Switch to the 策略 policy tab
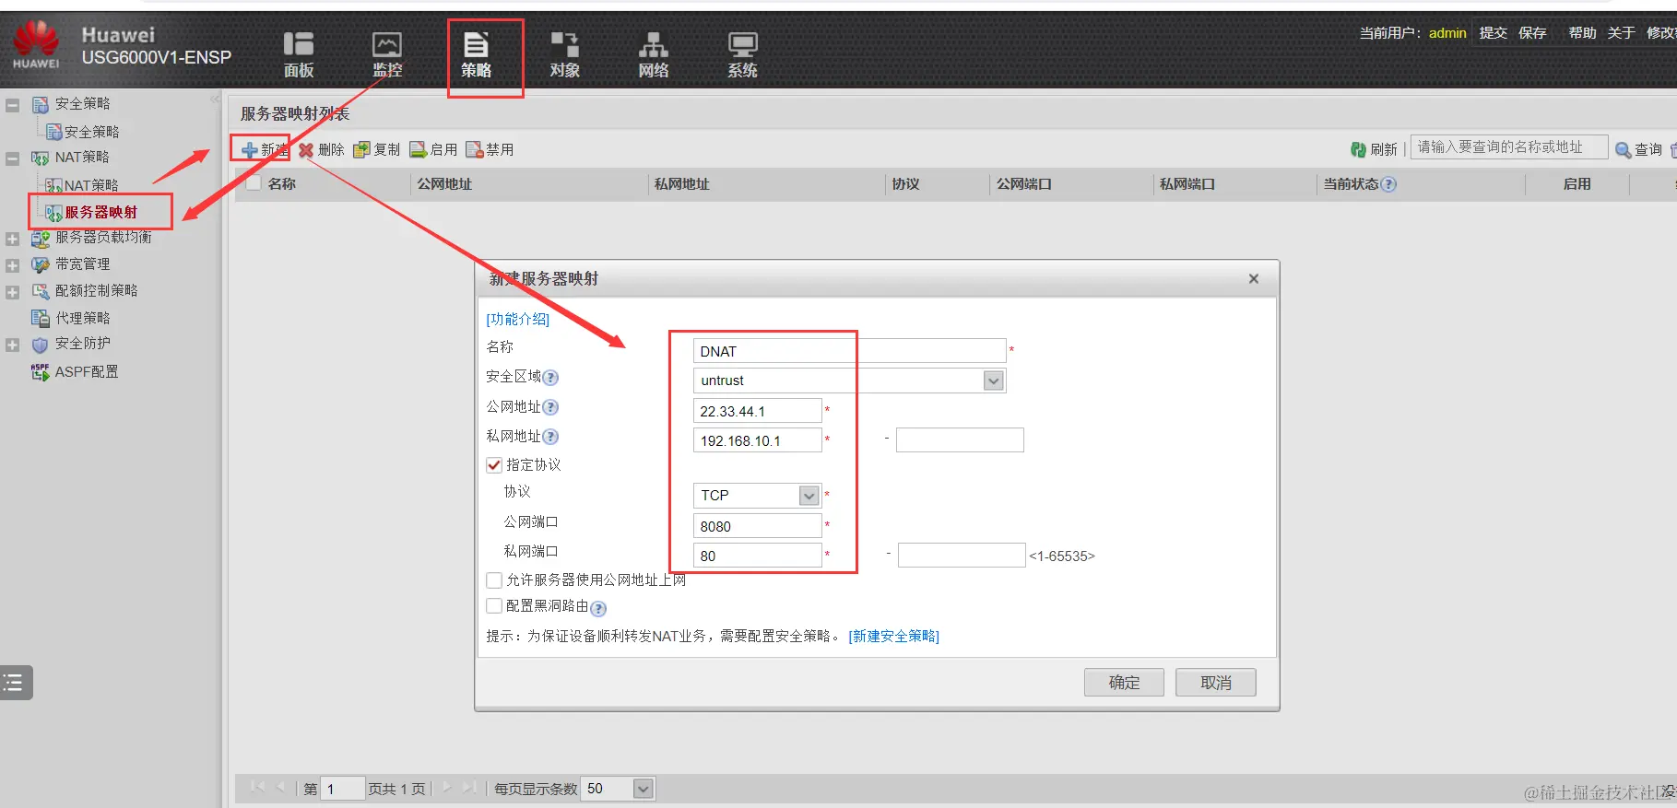This screenshot has height=808, width=1677. click(476, 55)
